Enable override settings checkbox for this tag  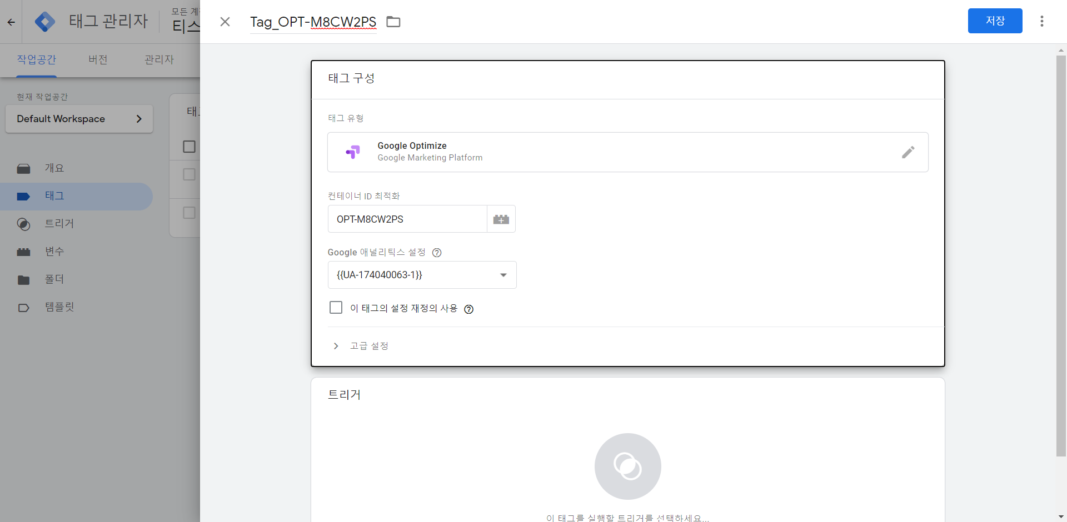coord(336,308)
